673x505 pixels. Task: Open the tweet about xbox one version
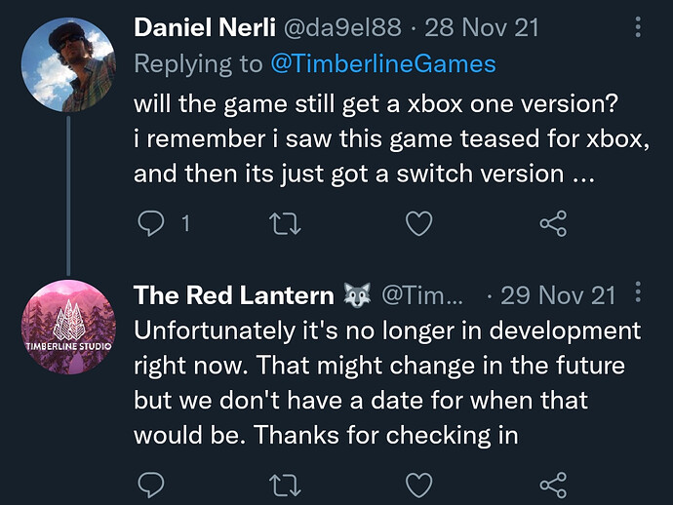pyautogui.click(x=391, y=138)
